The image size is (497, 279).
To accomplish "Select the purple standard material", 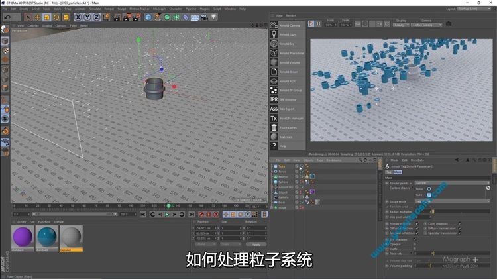I will 23,238.
